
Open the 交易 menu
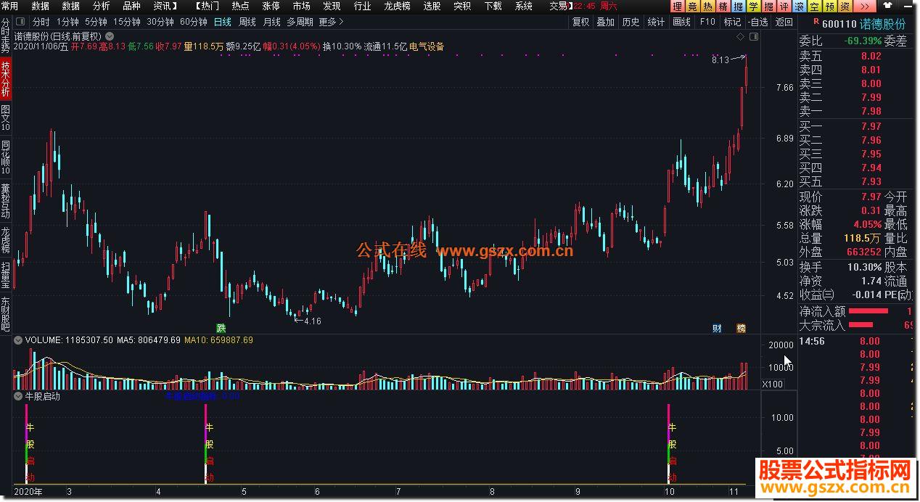coord(559,6)
